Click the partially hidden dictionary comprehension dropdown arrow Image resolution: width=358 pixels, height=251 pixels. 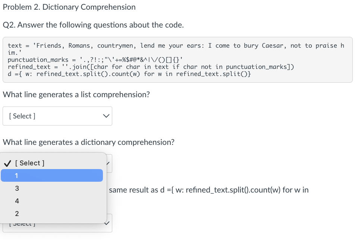pyautogui.click(x=108, y=163)
